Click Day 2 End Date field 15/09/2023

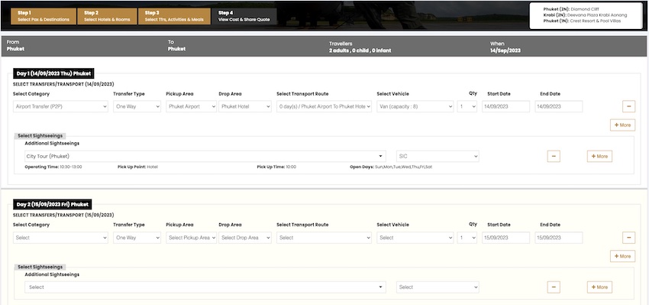click(559, 238)
